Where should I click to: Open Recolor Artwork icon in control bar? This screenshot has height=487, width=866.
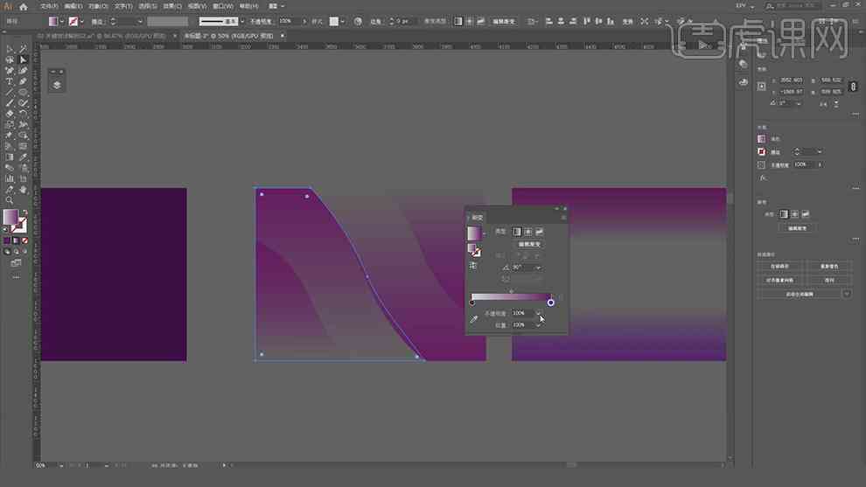358,22
